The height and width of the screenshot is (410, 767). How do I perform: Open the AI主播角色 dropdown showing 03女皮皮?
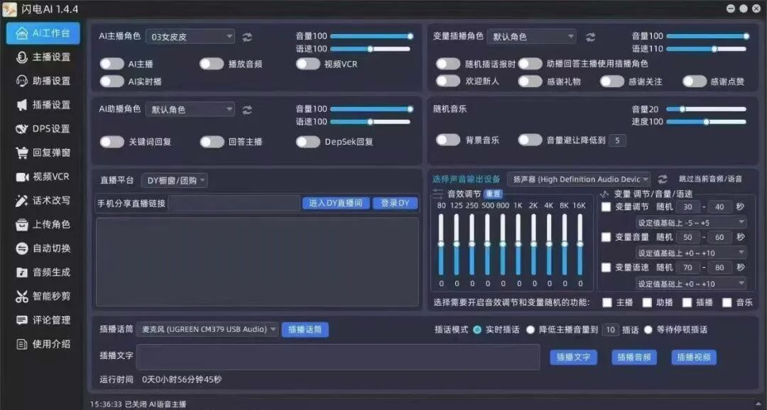coord(190,36)
